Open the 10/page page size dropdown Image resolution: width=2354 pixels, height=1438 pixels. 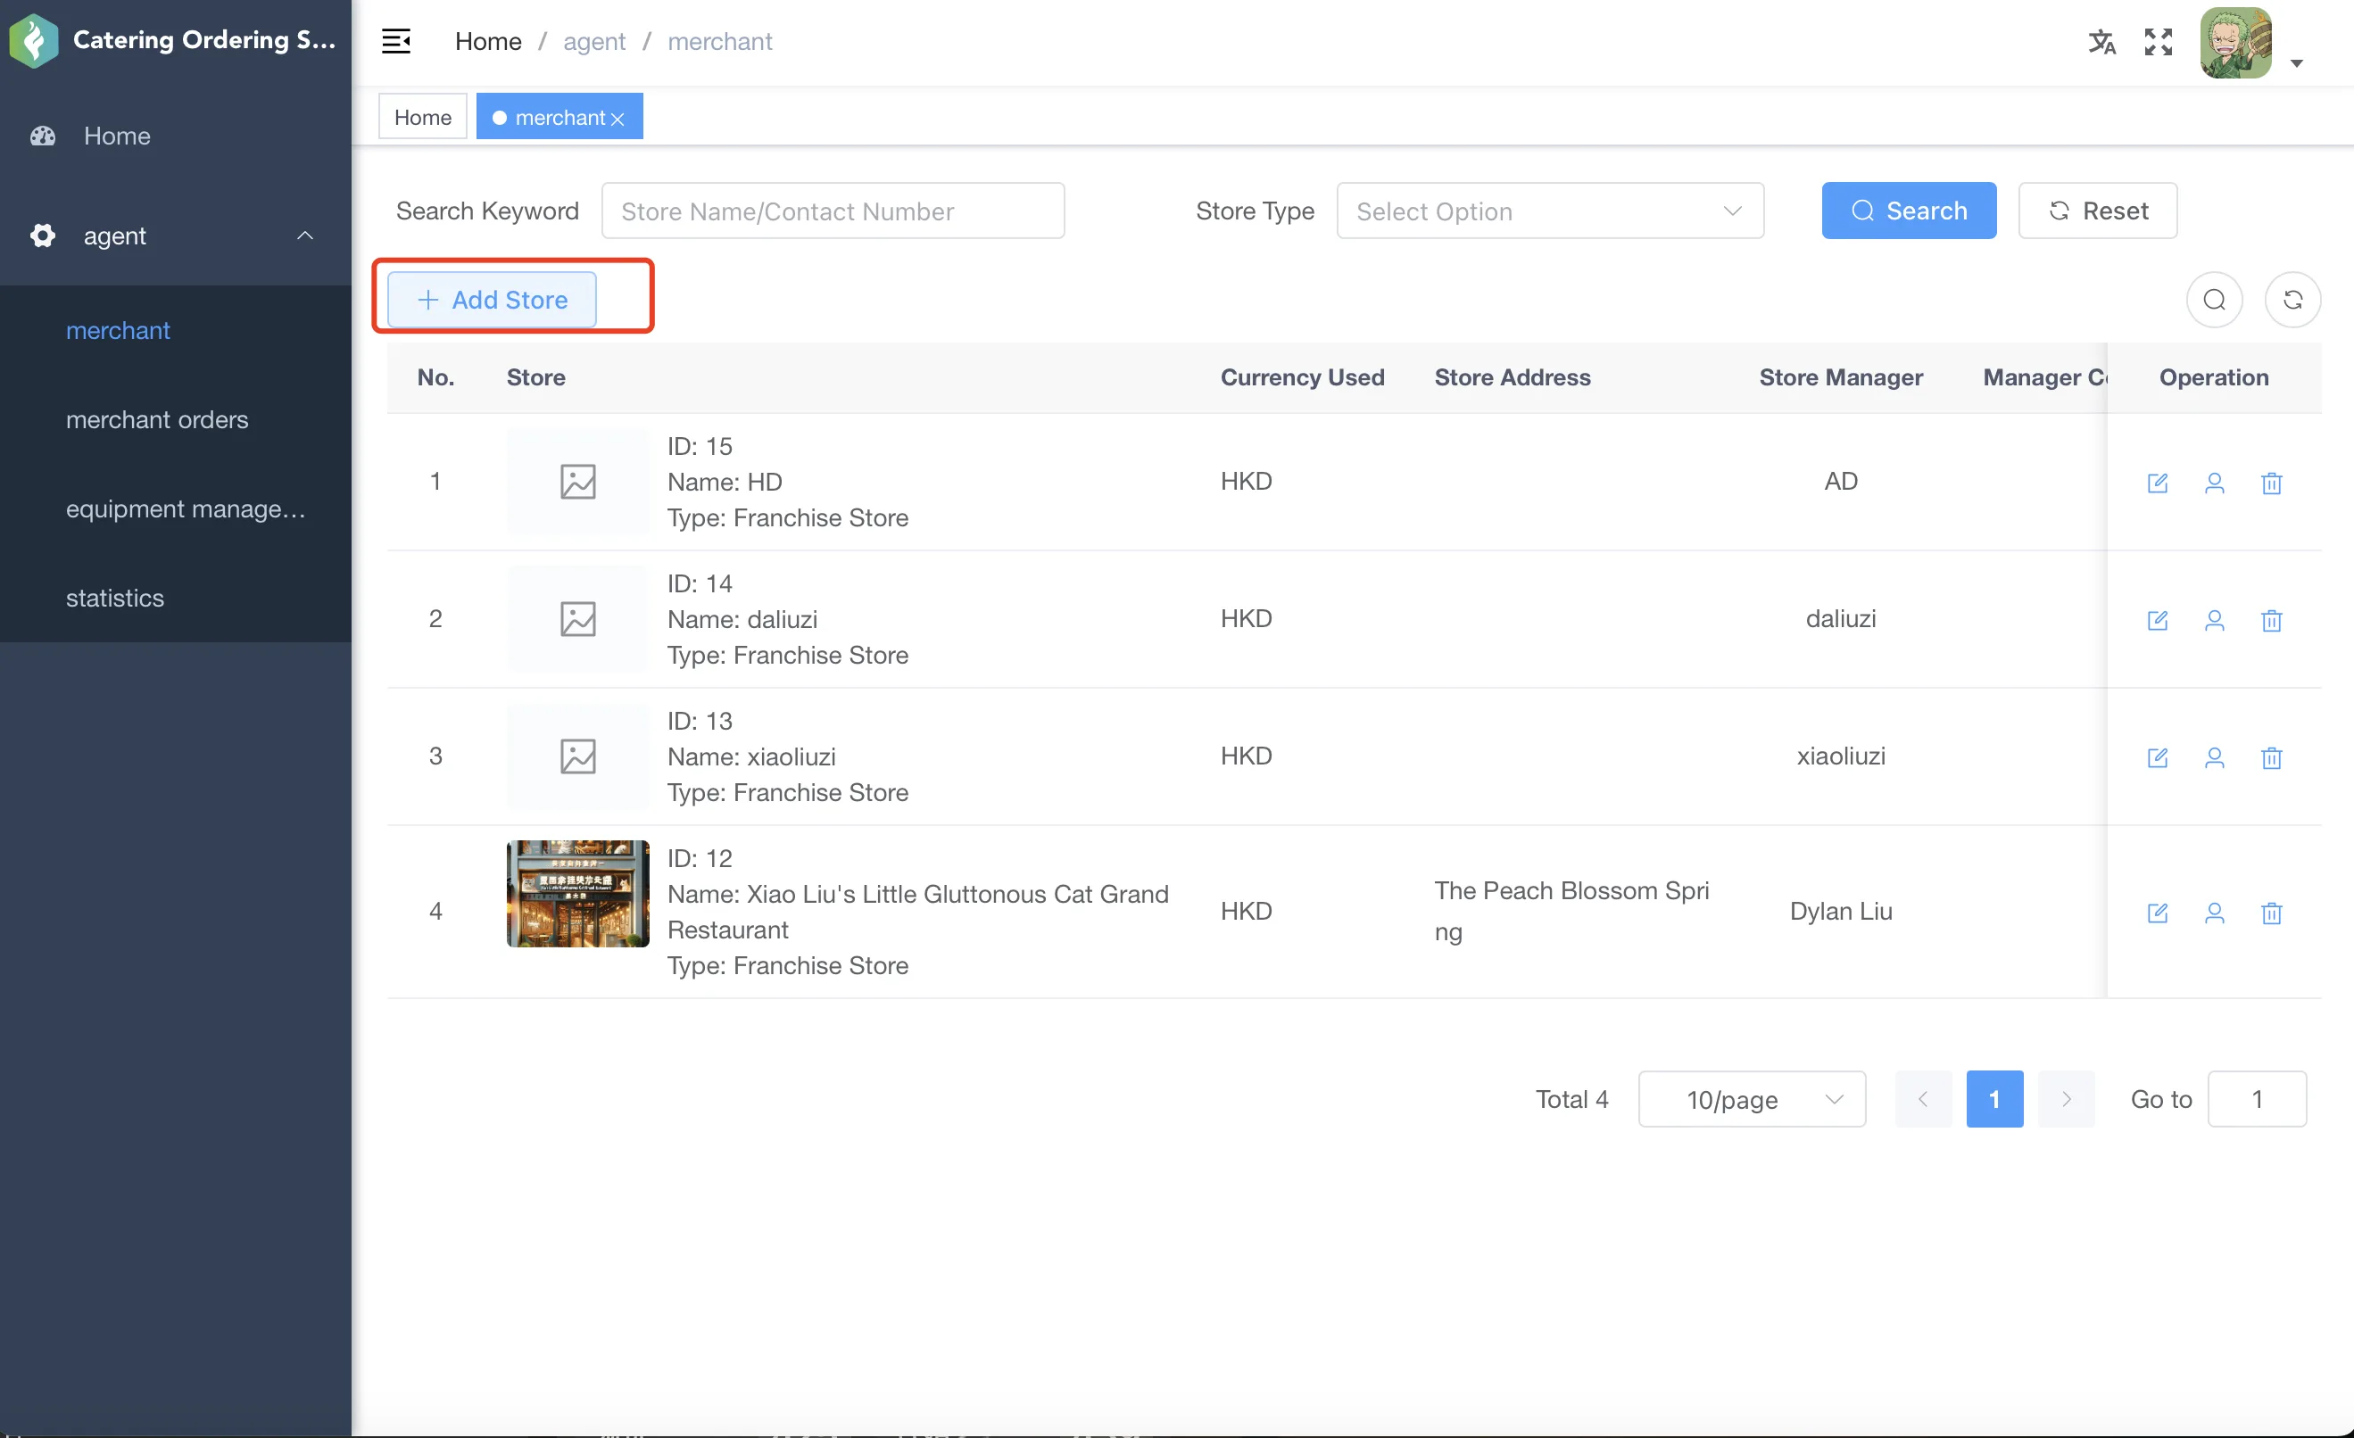1751,1099
